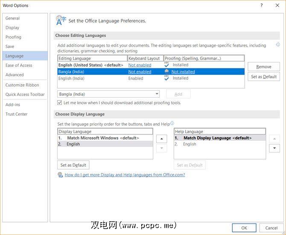
Task: Move display language up with arrow button
Action: (x=161, y=139)
